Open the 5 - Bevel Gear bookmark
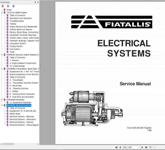The height and width of the screenshot is (150, 165). (16, 86)
